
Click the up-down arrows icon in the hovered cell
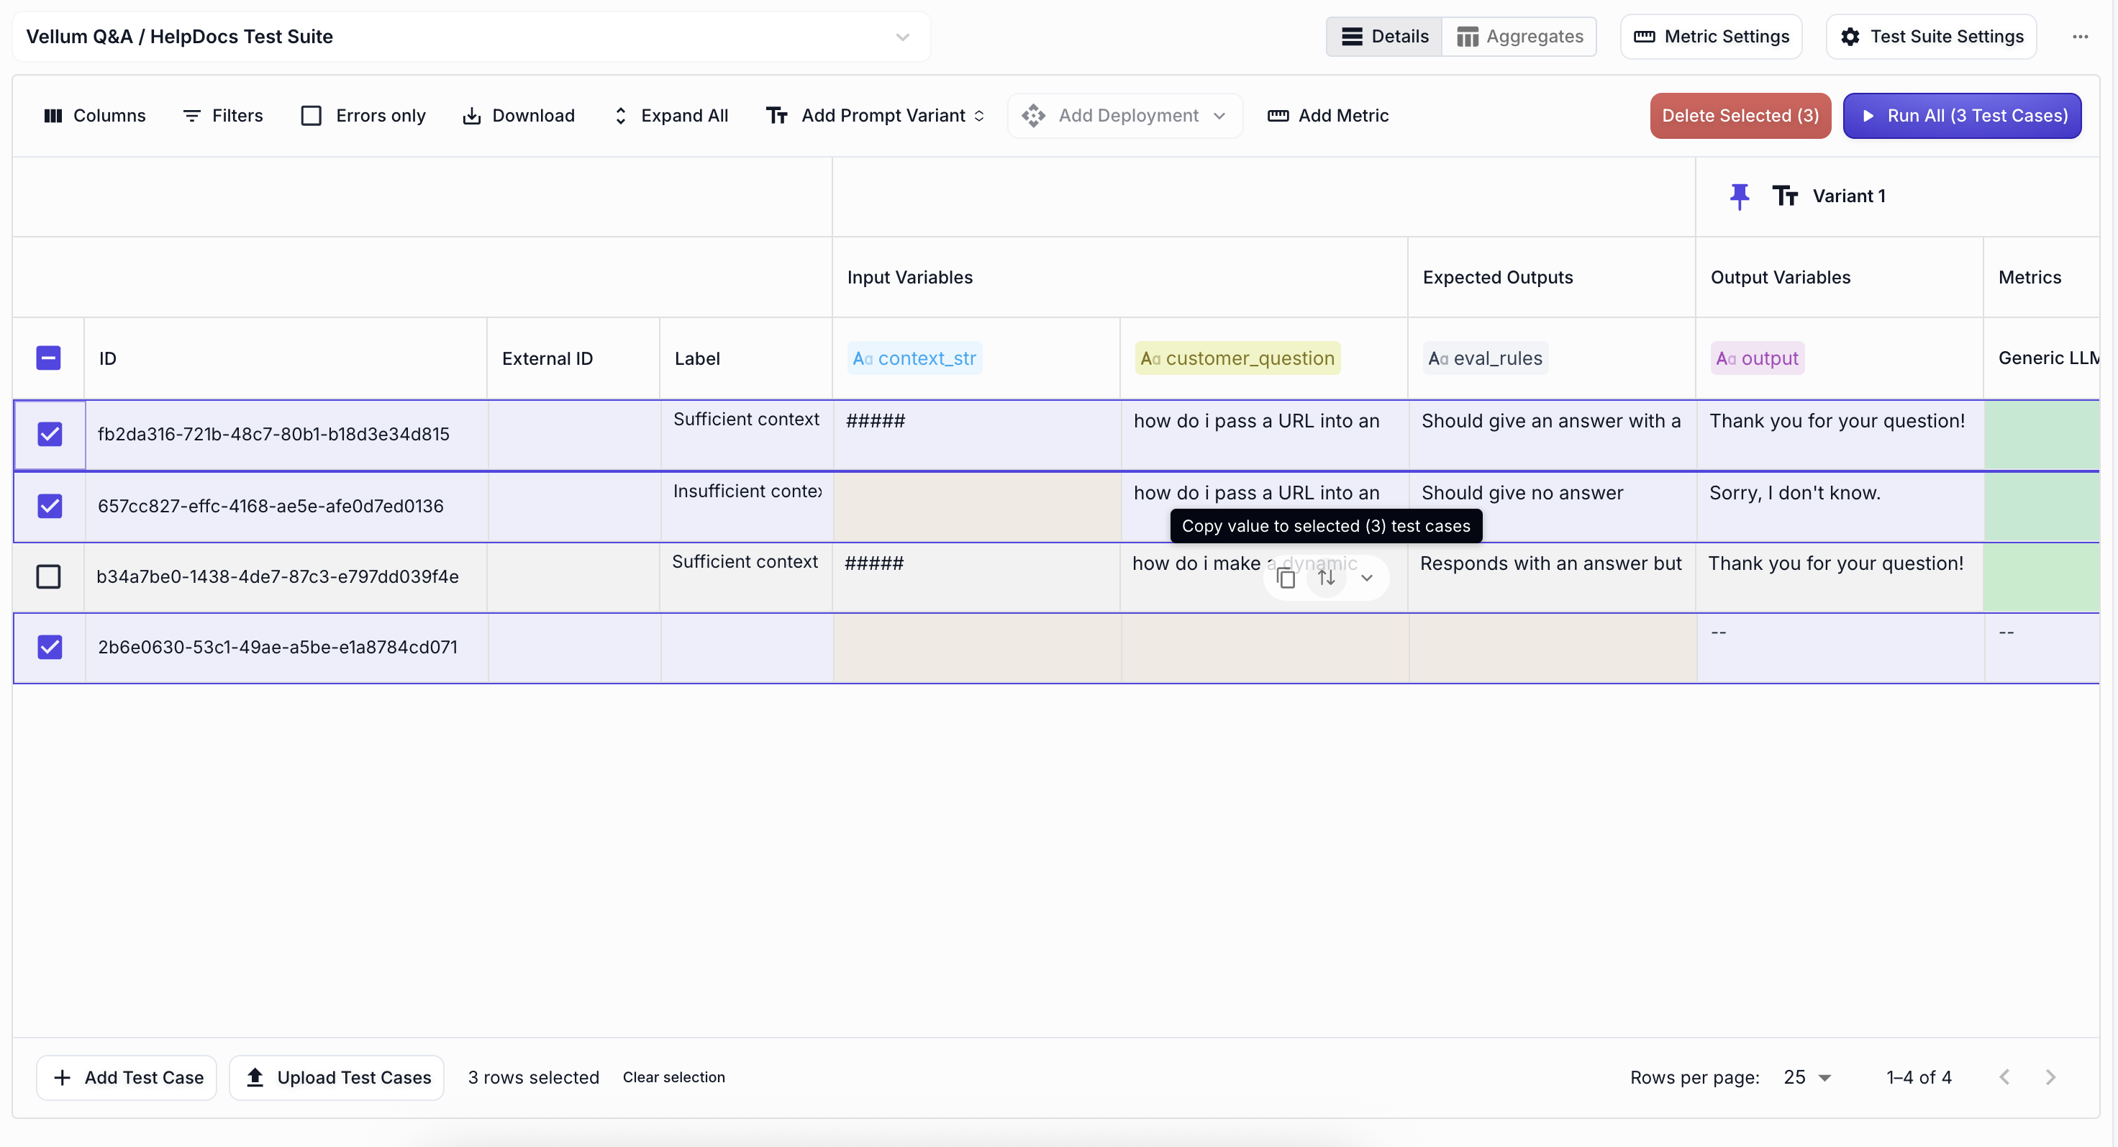pos(1326,578)
